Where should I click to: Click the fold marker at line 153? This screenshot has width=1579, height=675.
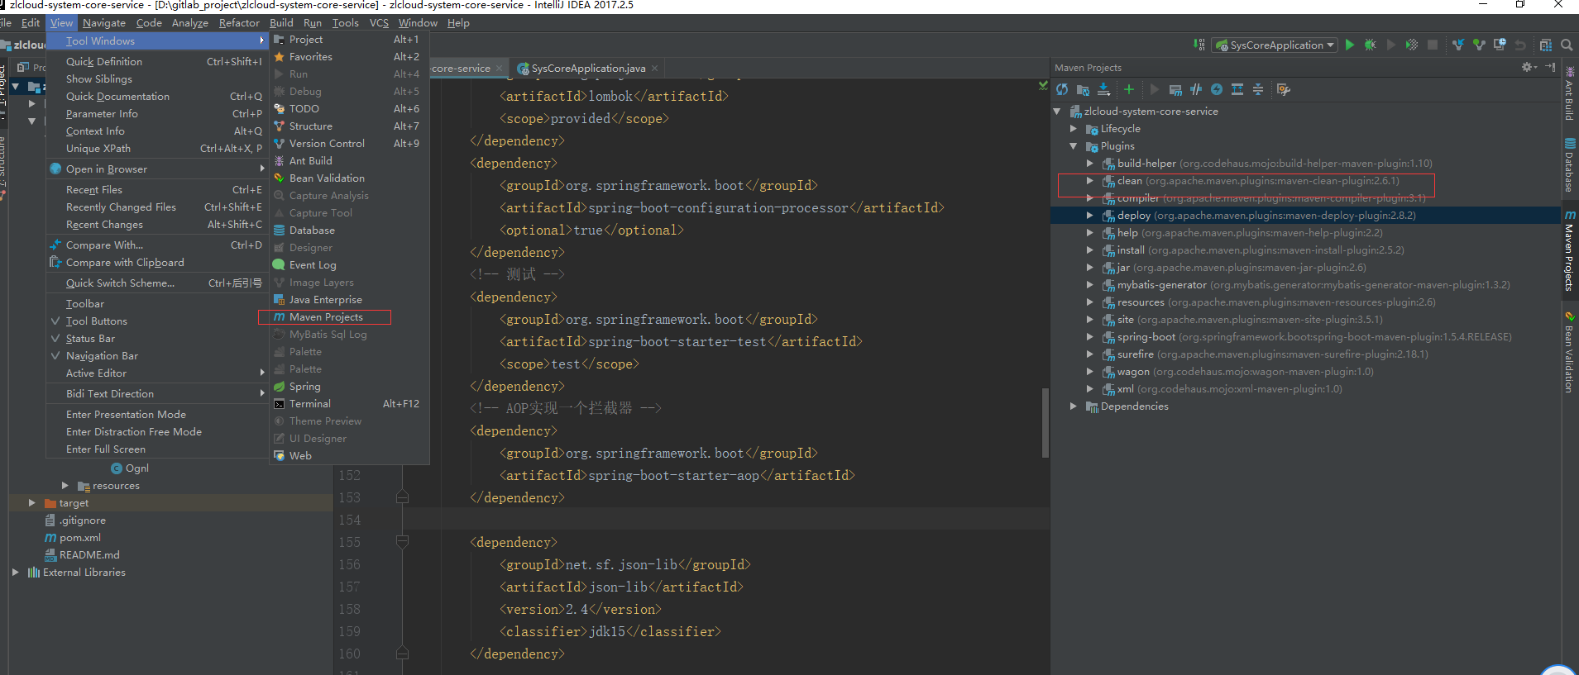pos(402,497)
